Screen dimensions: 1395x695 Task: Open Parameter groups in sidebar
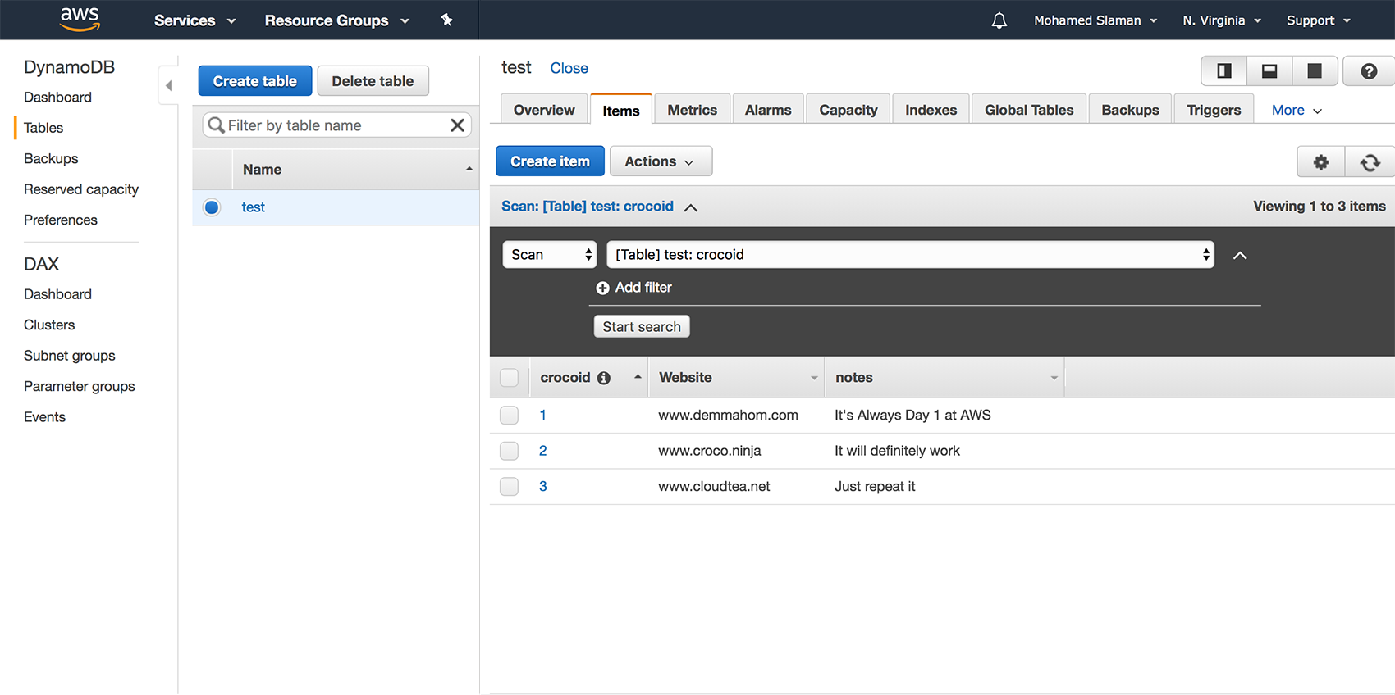pos(80,387)
